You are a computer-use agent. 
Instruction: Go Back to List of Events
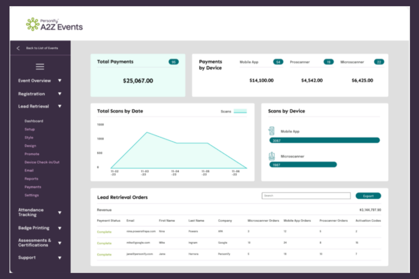42,48
